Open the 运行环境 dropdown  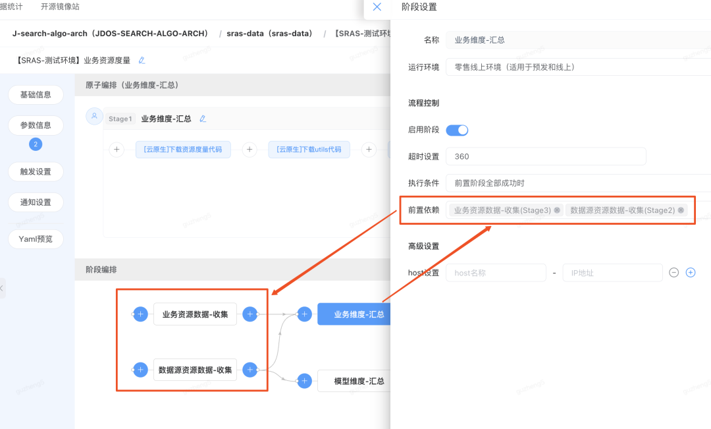pyautogui.click(x=578, y=67)
